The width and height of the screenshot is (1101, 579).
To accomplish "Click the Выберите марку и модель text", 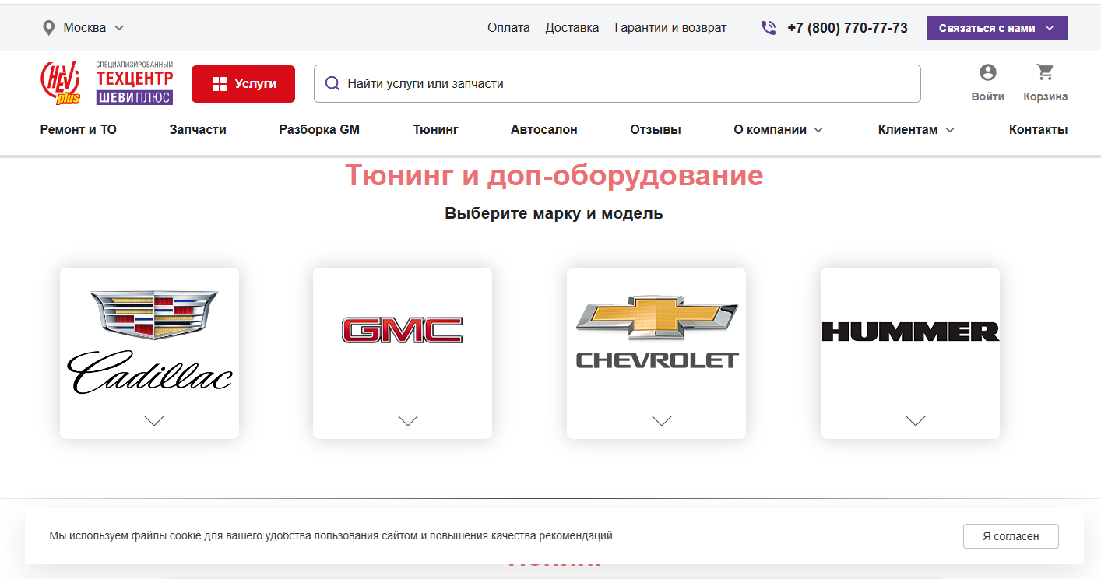I will click(554, 213).
